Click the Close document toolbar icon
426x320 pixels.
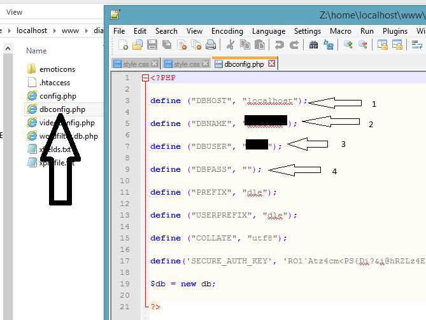pos(181,45)
